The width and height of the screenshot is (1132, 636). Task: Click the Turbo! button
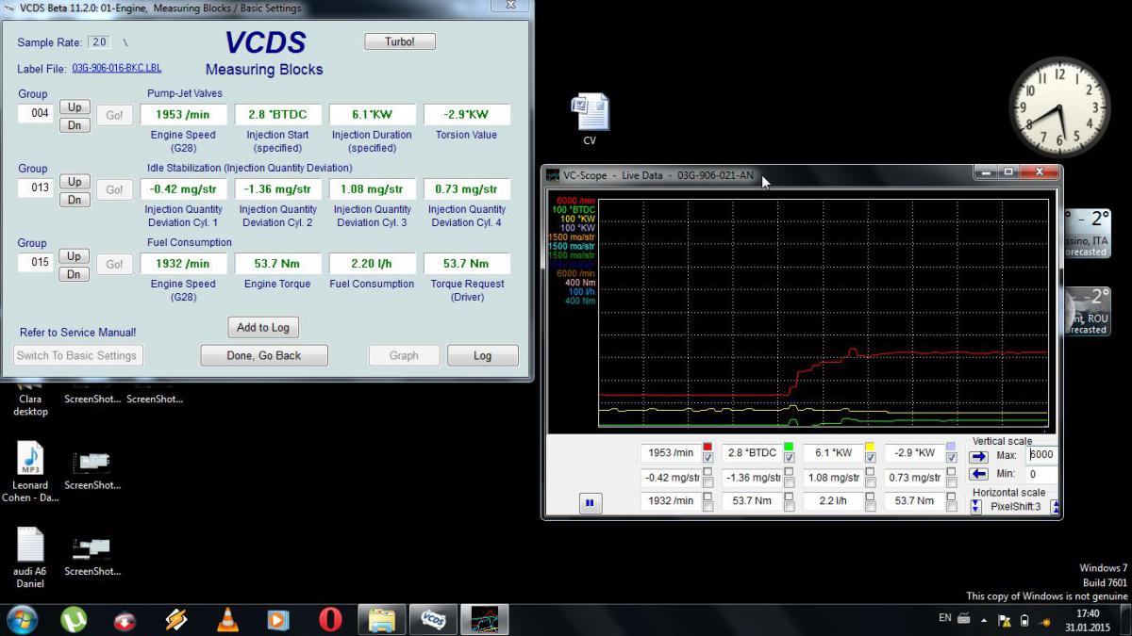click(x=400, y=41)
